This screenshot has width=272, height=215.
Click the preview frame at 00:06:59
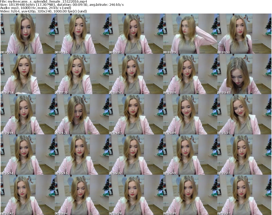pos(190,155)
